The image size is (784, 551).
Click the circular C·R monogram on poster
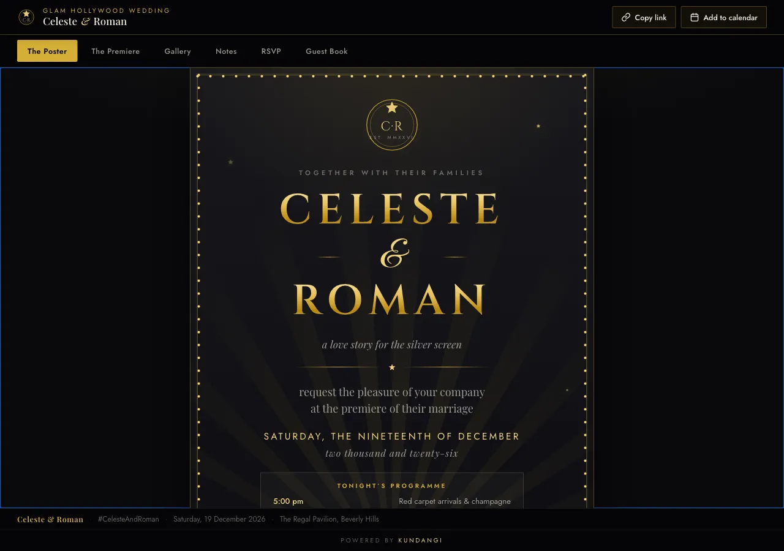(x=392, y=126)
